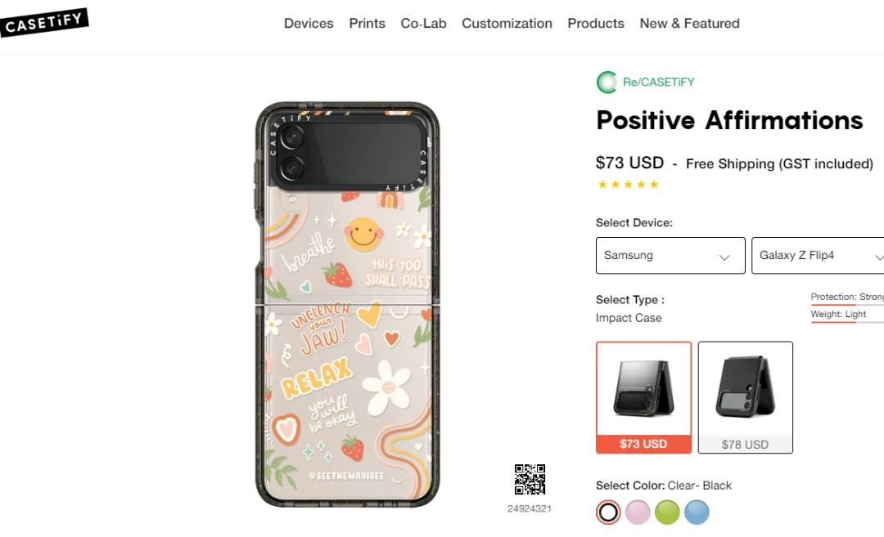Select the blue case color
The height and width of the screenshot is (537, 884).
coord(697,512)
